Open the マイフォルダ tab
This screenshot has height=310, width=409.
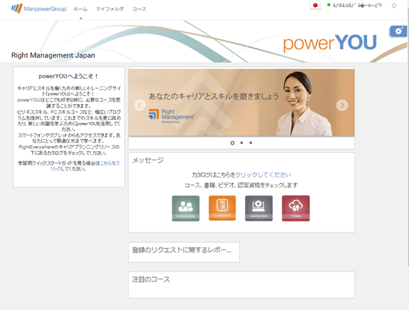110,9
